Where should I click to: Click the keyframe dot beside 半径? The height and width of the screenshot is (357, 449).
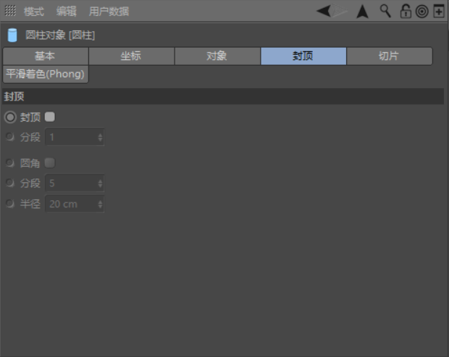[x=9, y=204]
